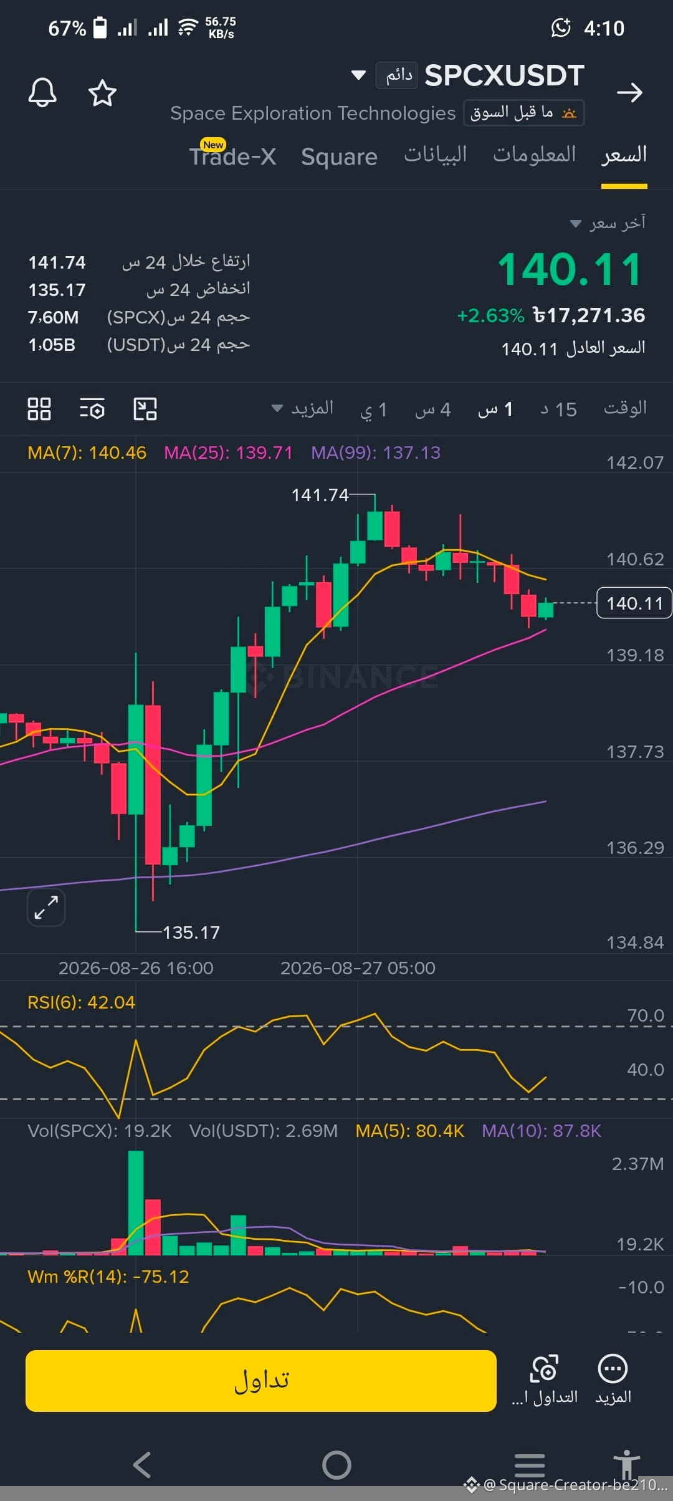Tap the MA(25): 139.71 indicator label

pyautogui.click(x=228, y=453)
